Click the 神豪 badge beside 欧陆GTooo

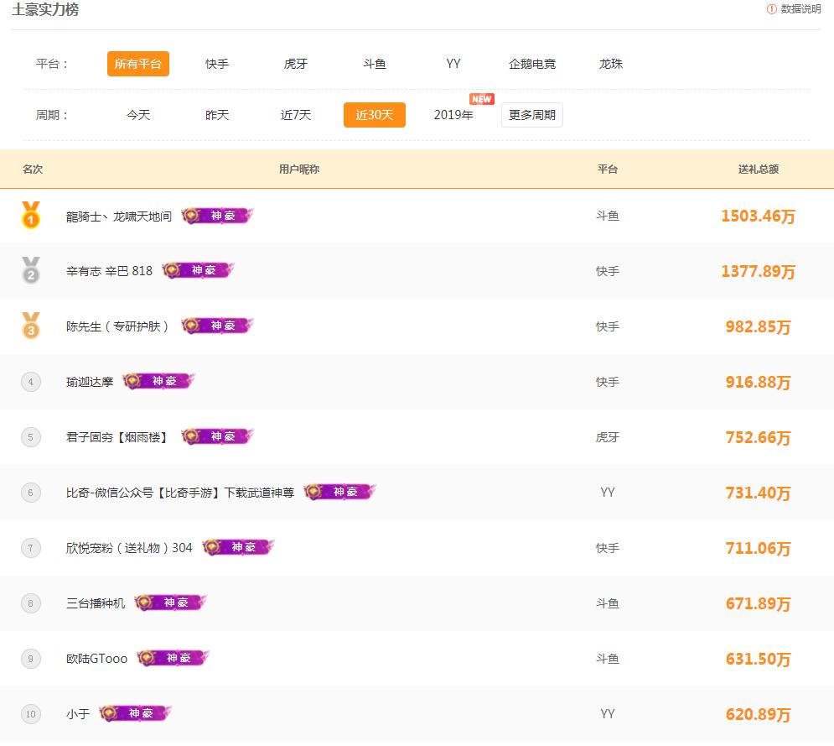173,658
